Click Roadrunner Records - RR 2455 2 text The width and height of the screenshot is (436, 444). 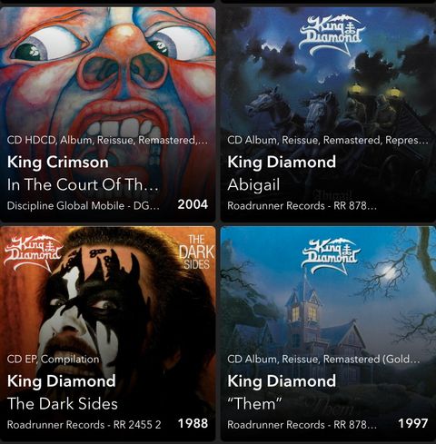tap(84, 425)
